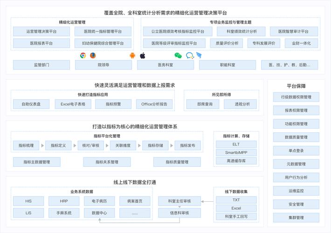
Task: Click arrow between 核对/审核 and 关联维度
Action: (107, 145)
